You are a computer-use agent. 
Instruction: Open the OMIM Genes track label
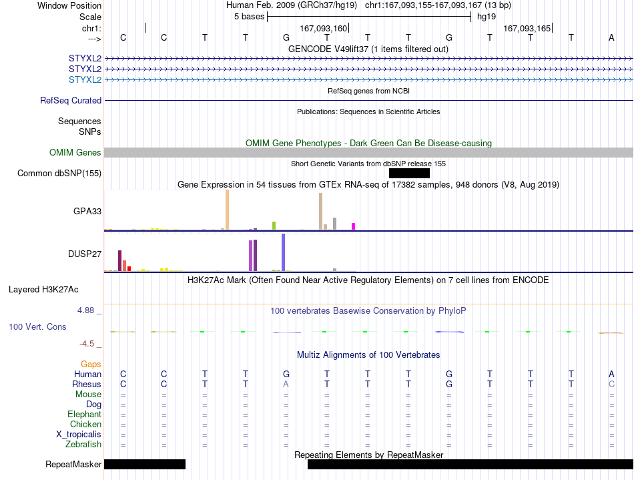coord(75,152)
